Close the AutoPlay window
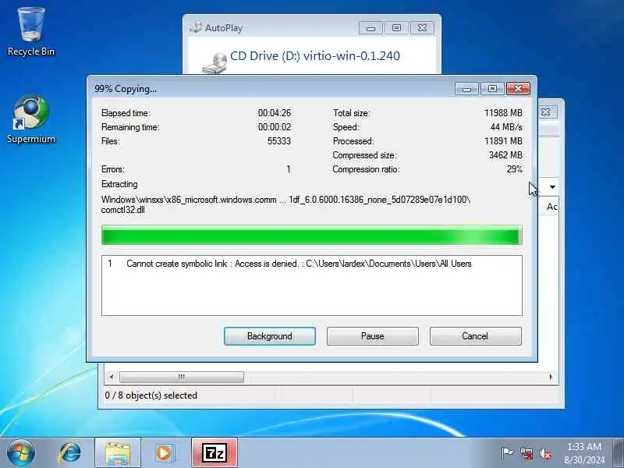Viewport: 624px width, 468px height. [422, 28]
